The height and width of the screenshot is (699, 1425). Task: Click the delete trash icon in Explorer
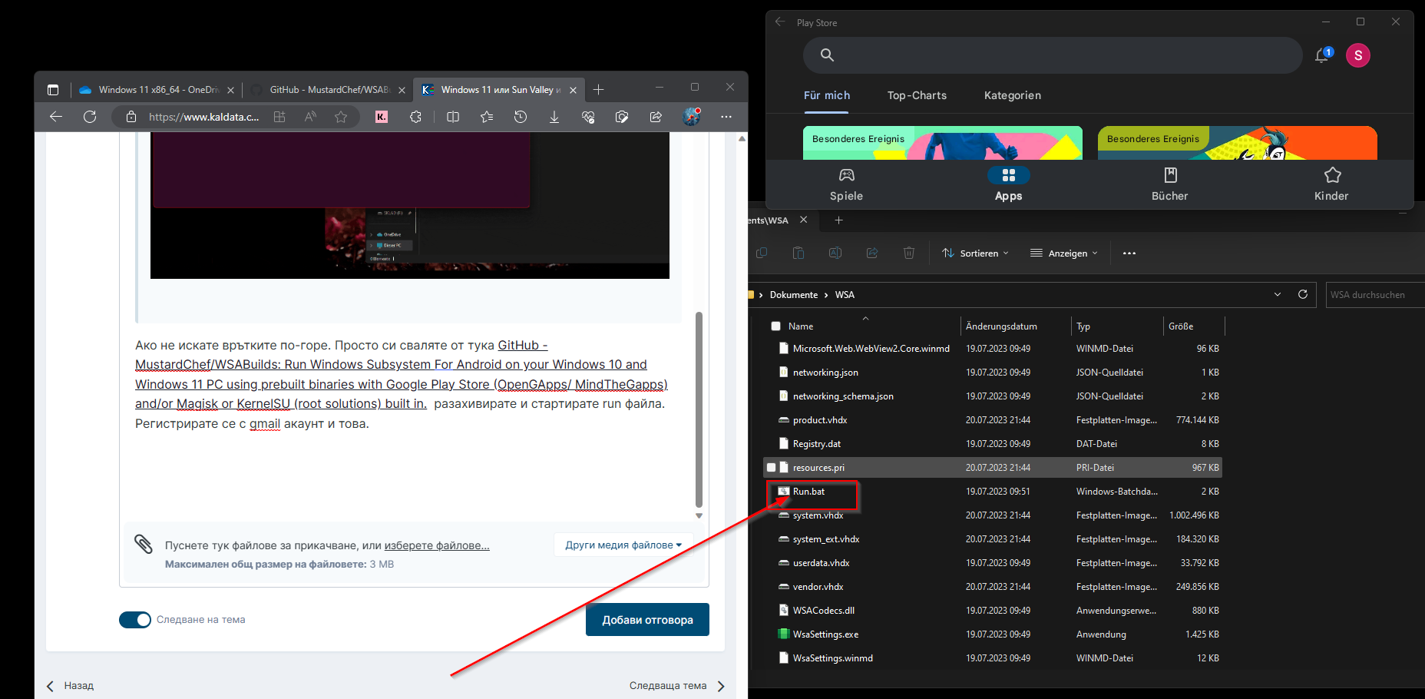coord(909,253)
